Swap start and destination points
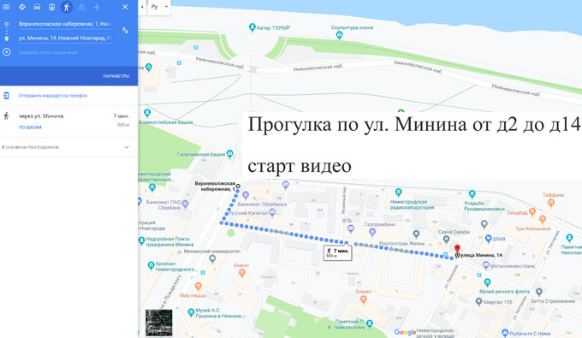Viewport: 582px width, 338px height. pyautogui.click(x=126, y=31)
